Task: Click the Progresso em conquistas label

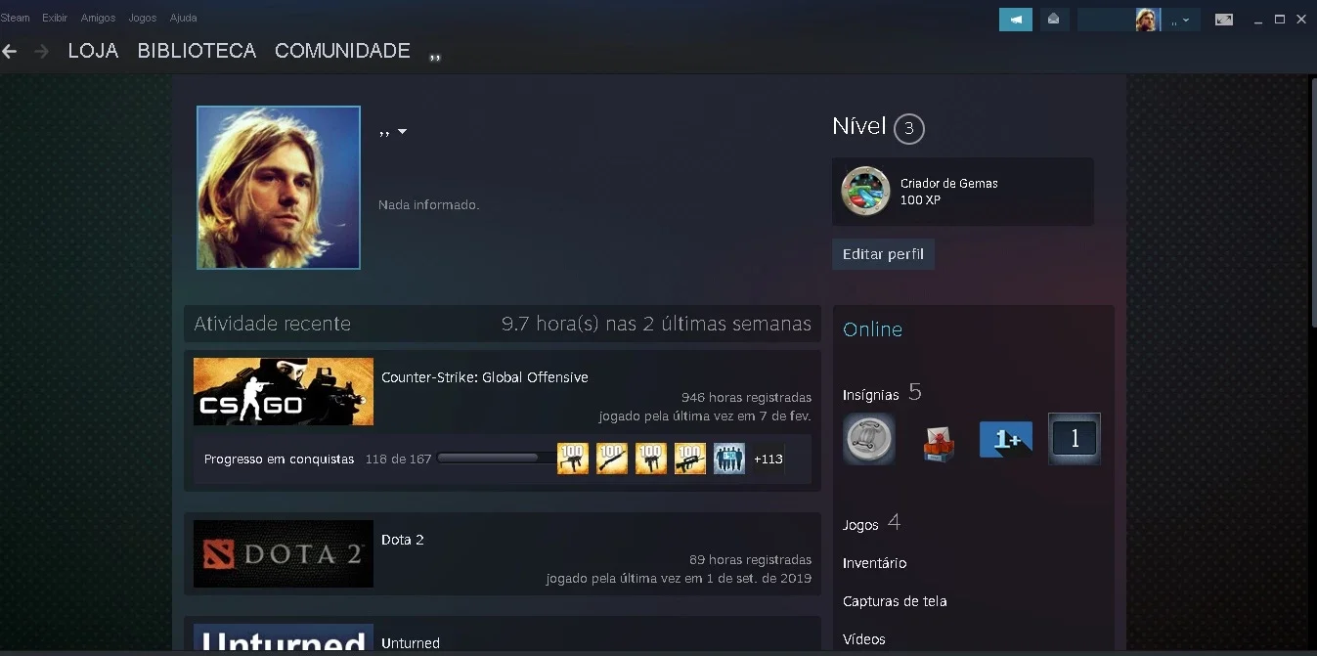Action: point(280,459)
